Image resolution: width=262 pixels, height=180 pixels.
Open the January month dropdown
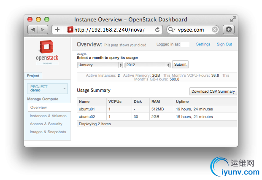pos(100,65)
